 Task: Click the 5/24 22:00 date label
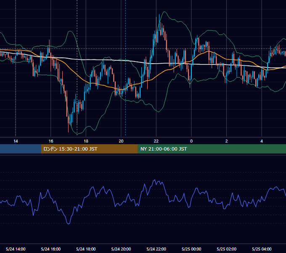pos(156,249)
